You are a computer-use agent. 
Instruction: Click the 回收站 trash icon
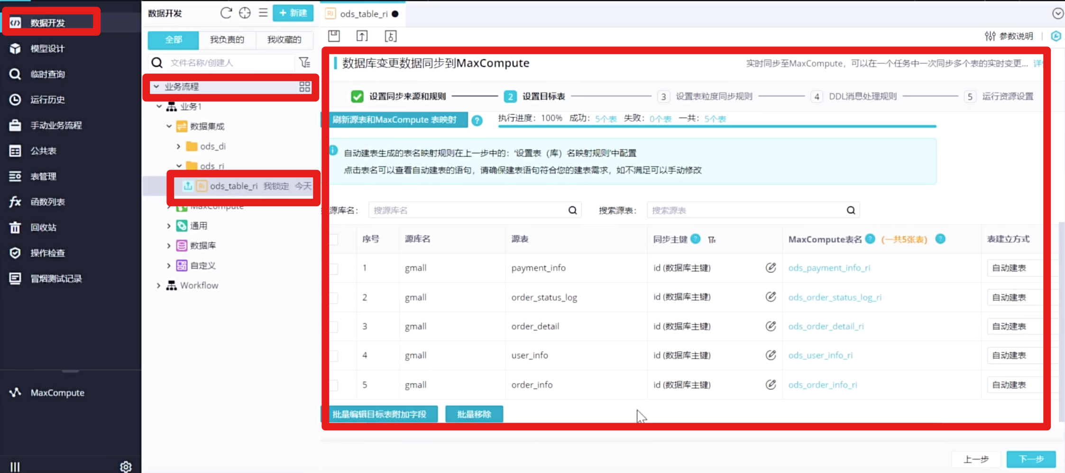pos(15,227)
